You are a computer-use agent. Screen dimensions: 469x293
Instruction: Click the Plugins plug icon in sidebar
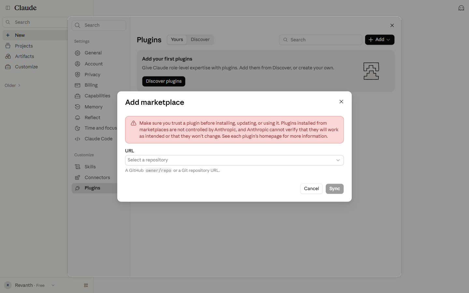78,188
